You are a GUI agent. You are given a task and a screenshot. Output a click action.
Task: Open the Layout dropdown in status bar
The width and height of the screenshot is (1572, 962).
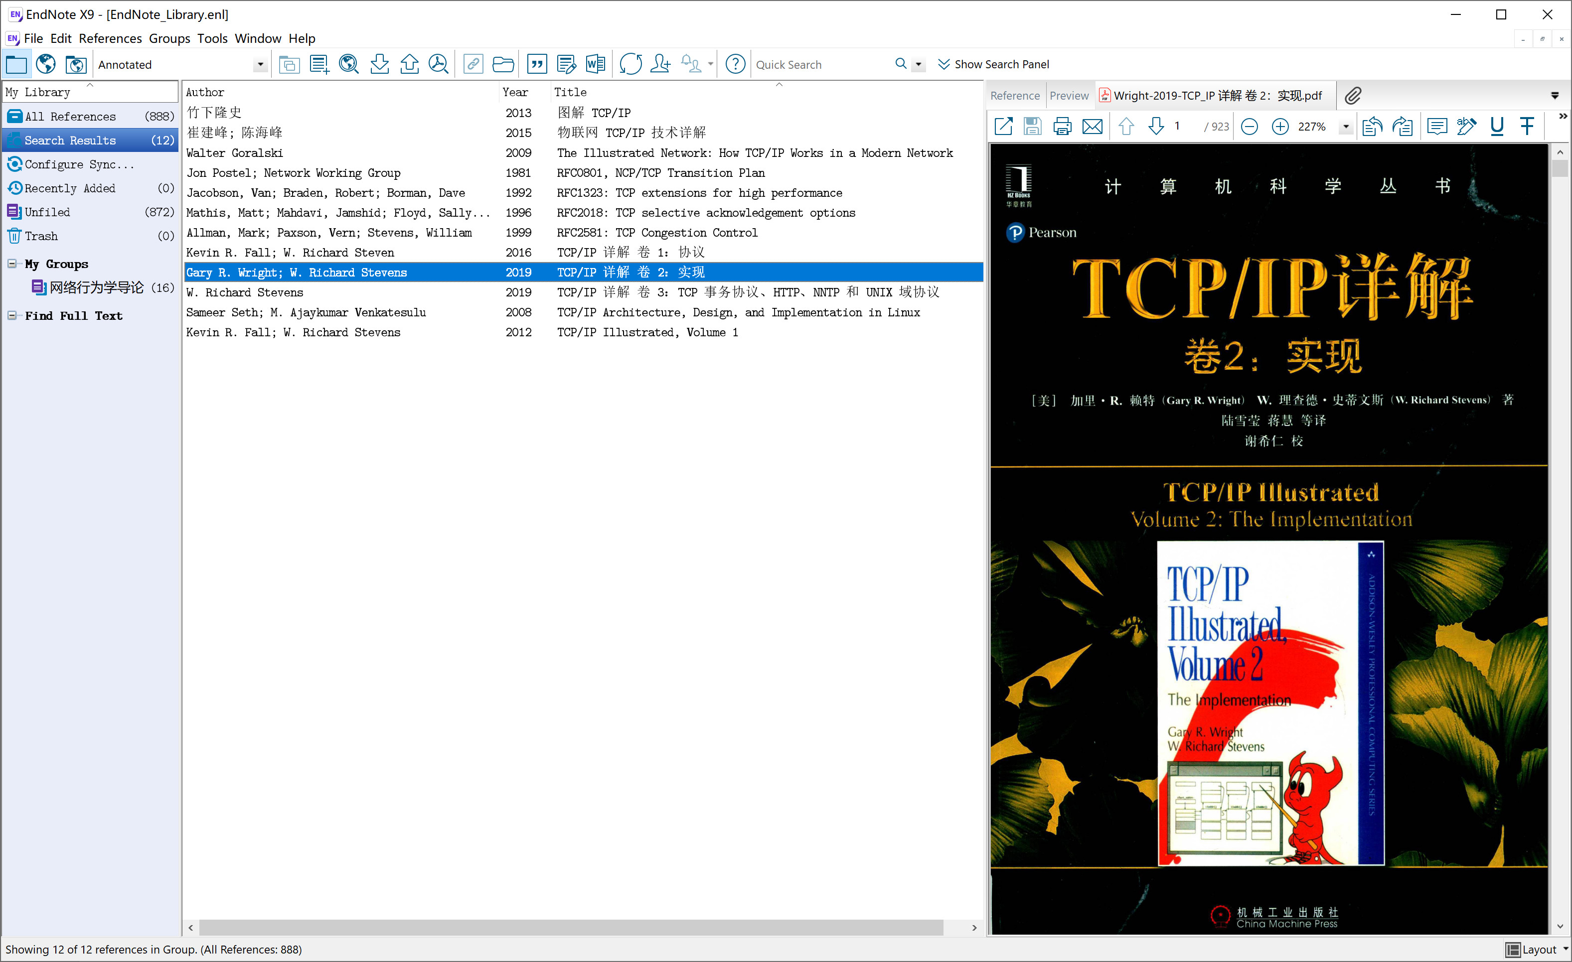pos(1537,949)
